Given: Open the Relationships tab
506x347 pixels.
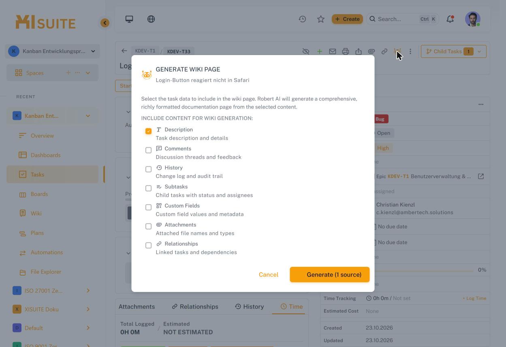Looking at the screenshot, I should pyautogui.click(x=195, y=307).
